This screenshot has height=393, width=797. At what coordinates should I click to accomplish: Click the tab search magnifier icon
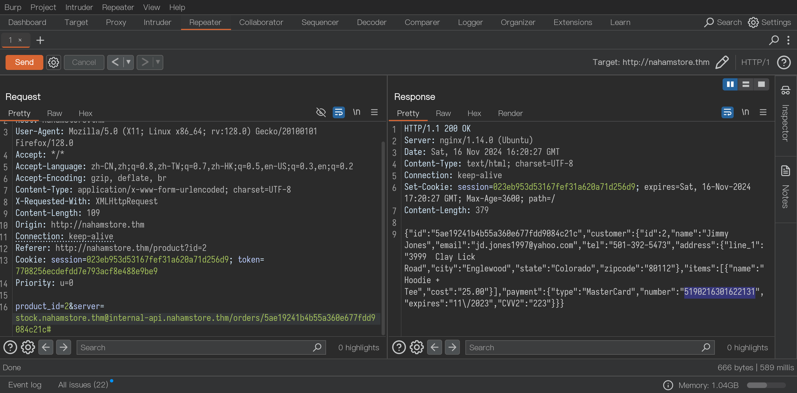pyautogui.click(x=774, y=40)
